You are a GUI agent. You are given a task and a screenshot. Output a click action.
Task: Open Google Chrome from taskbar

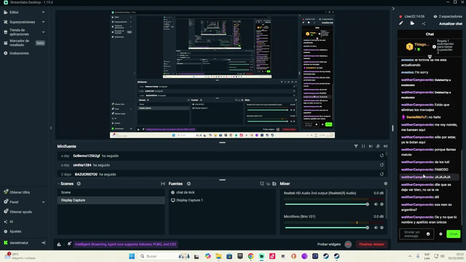251,256
